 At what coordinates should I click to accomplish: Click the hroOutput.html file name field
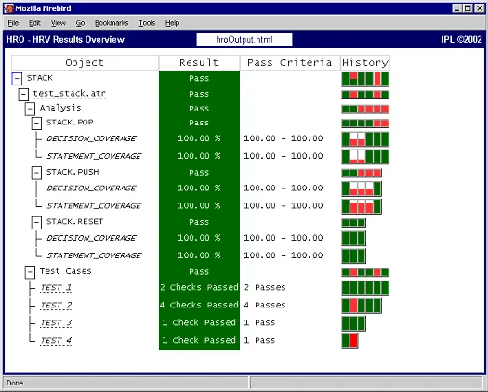(244, 39)
